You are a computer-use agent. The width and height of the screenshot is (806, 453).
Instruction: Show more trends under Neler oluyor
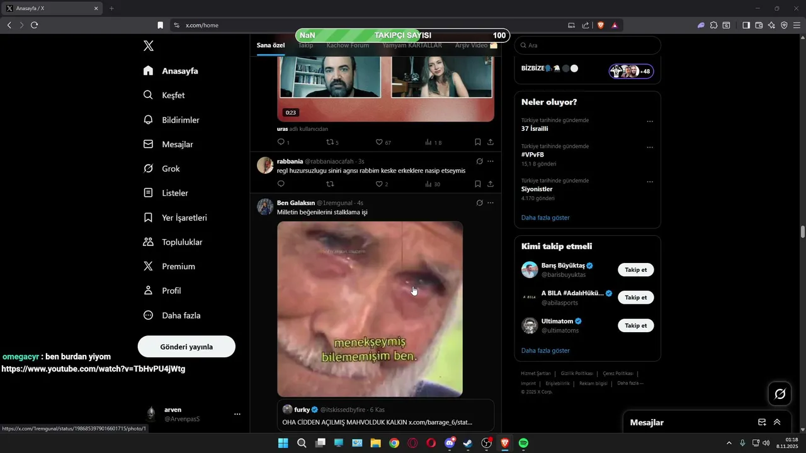(545, 218)
